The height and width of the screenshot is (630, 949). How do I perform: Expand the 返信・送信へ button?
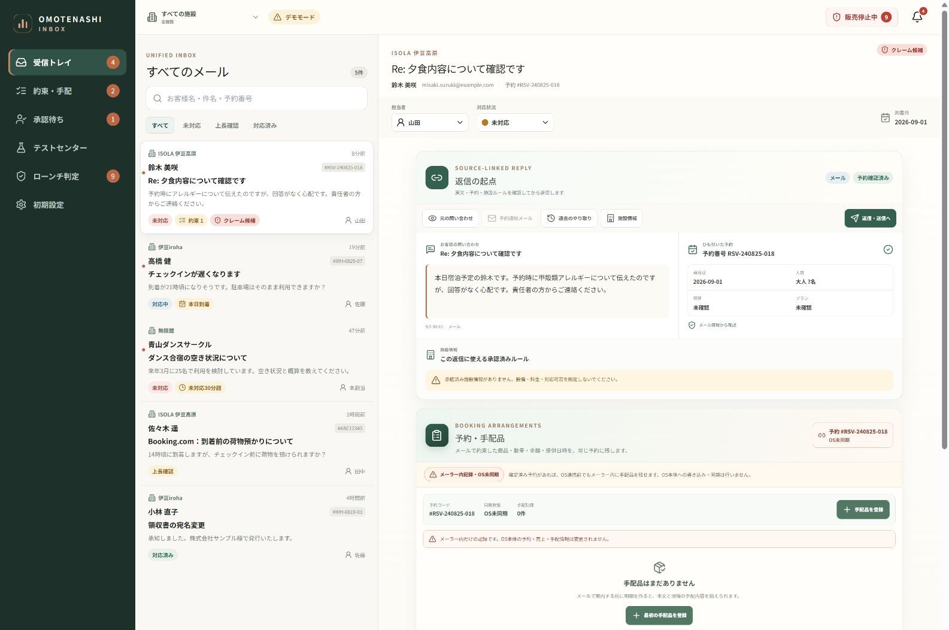pyautogui.click(x=870, y=218)
